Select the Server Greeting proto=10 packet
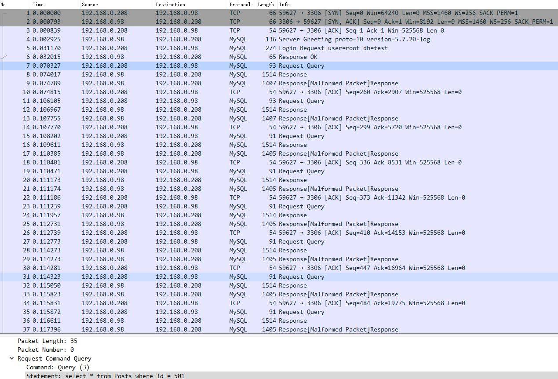This screenshot has width=558, height=379. (x=279, y=39)
